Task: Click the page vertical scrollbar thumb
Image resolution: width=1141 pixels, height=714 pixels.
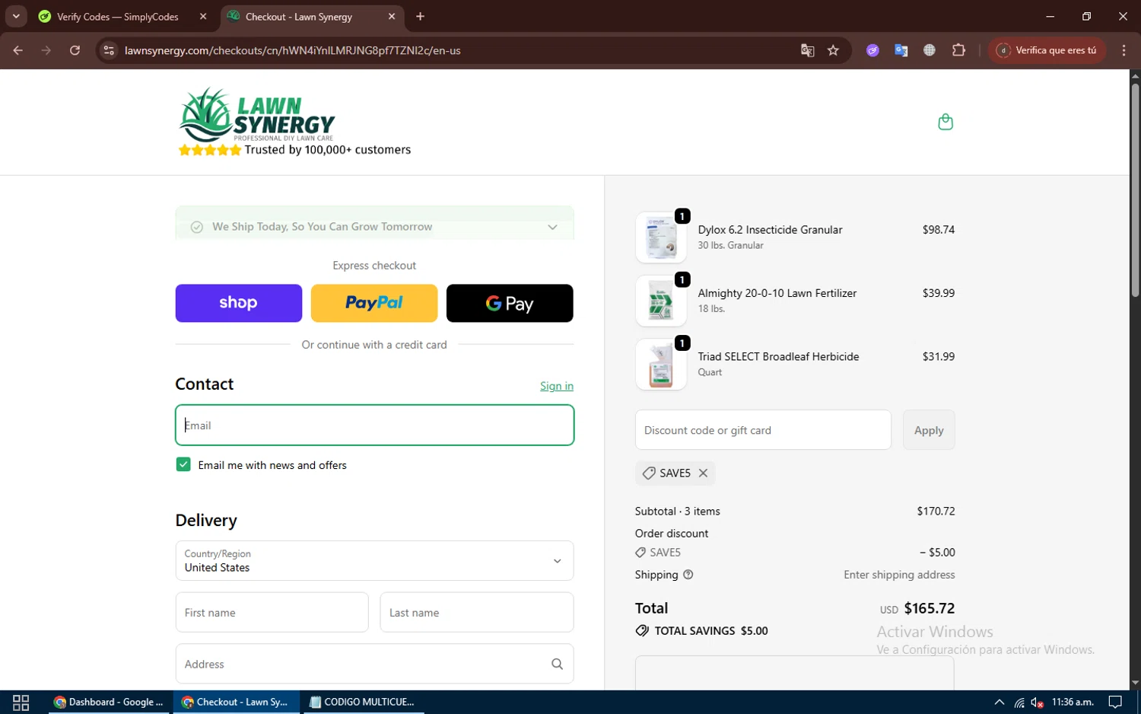Action: coord(1135,190)
